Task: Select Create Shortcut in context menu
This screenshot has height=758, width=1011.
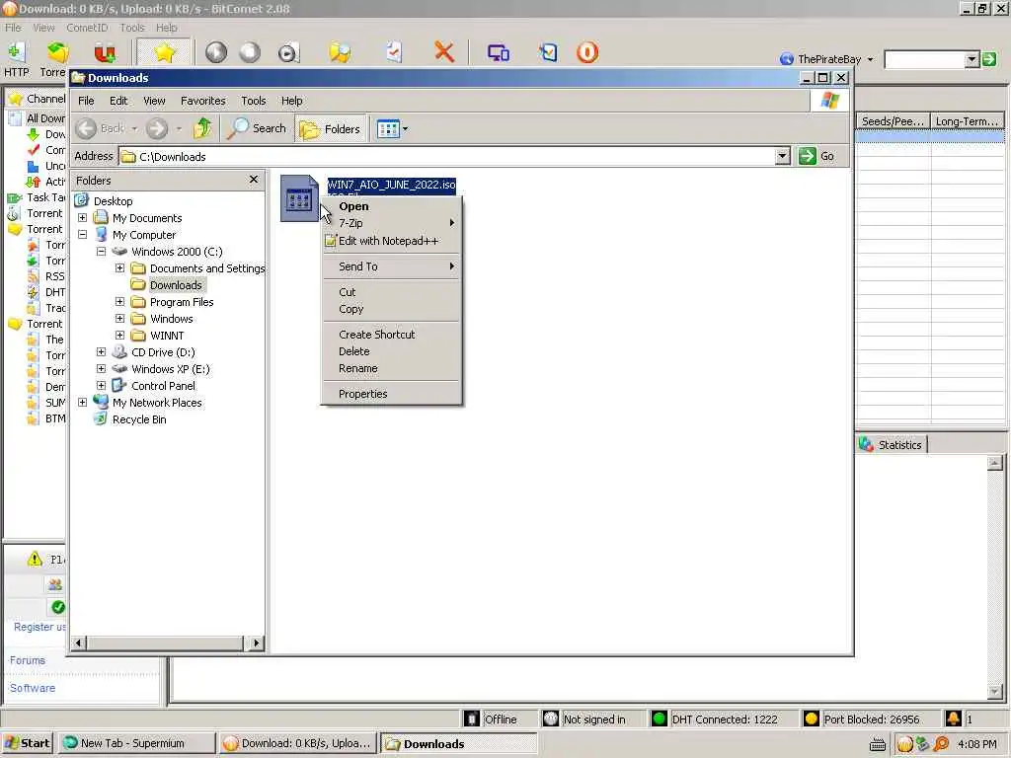Action: tap(377, 335)
